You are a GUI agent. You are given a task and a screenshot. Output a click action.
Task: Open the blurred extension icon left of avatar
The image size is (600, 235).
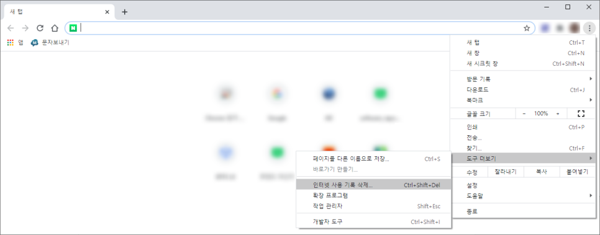click(560, 28)
